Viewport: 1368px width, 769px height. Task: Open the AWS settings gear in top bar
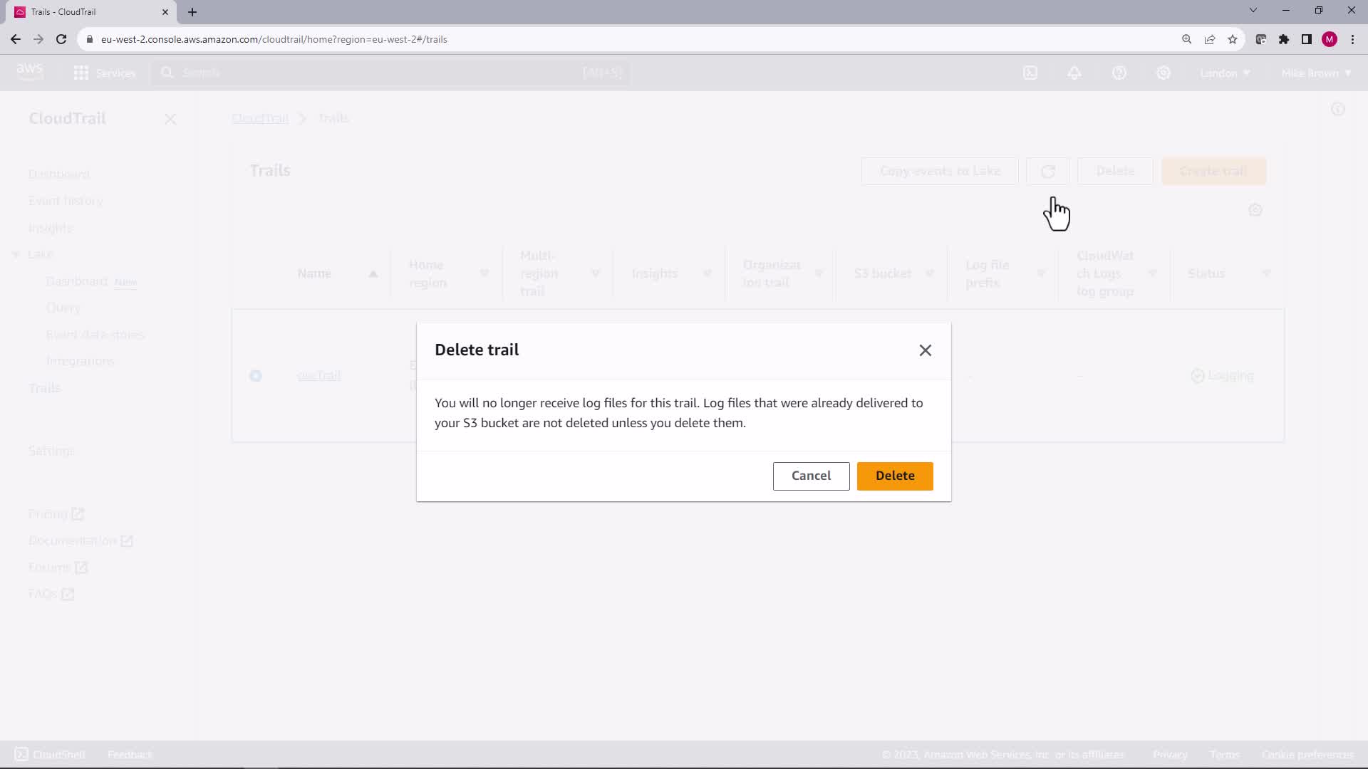1163,73
